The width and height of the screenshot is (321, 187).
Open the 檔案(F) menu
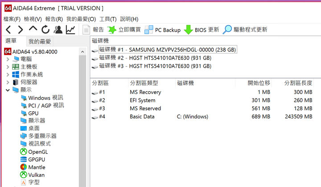(12, 19)
